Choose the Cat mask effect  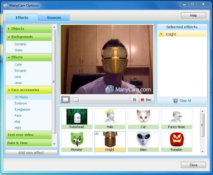(x=143, y=119)
